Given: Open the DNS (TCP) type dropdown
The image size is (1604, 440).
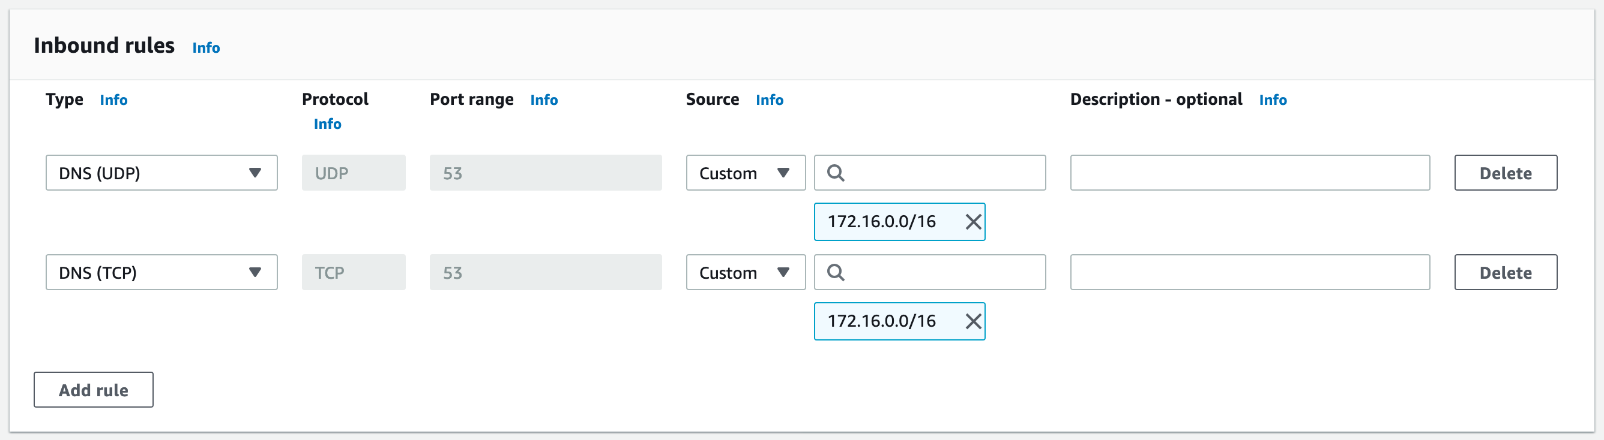Looking at the screenshot, I should click(x=161, y=272).
